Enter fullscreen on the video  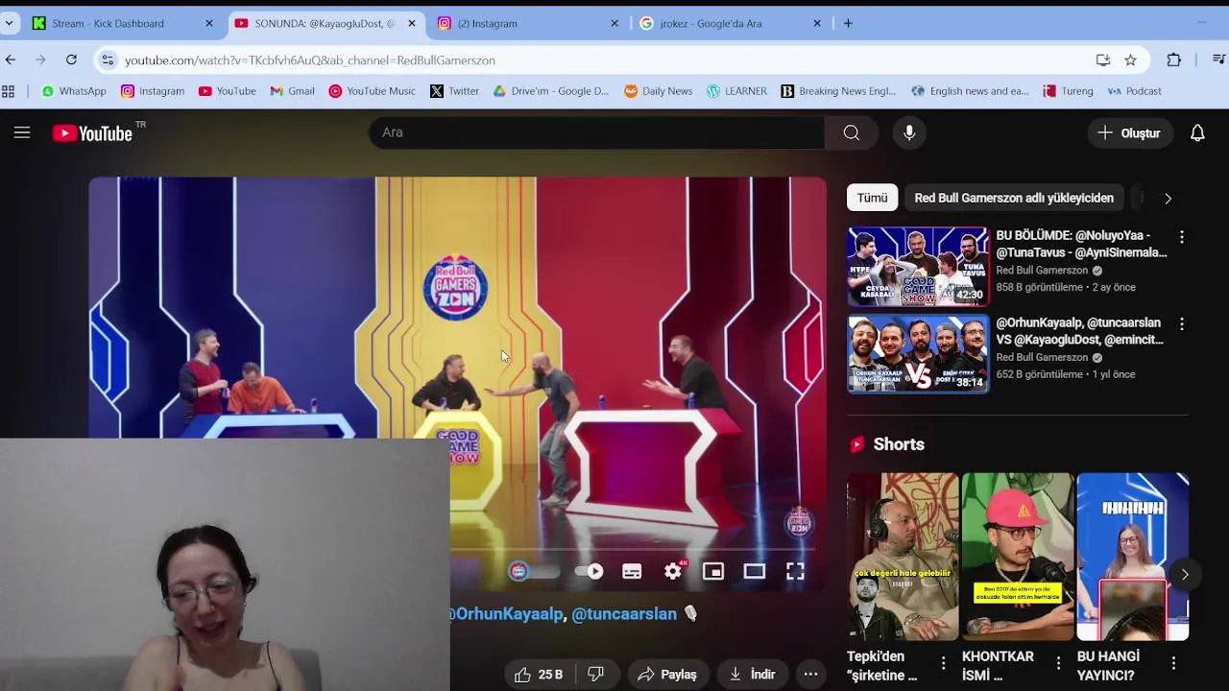(795, 571)
